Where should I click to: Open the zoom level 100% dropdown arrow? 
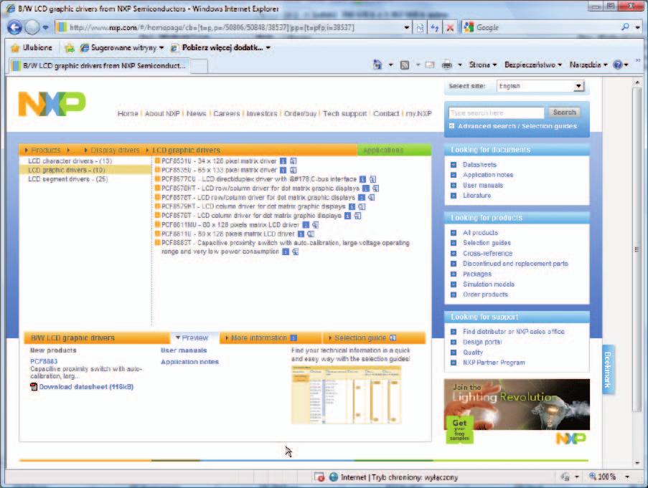click(627, 477)
